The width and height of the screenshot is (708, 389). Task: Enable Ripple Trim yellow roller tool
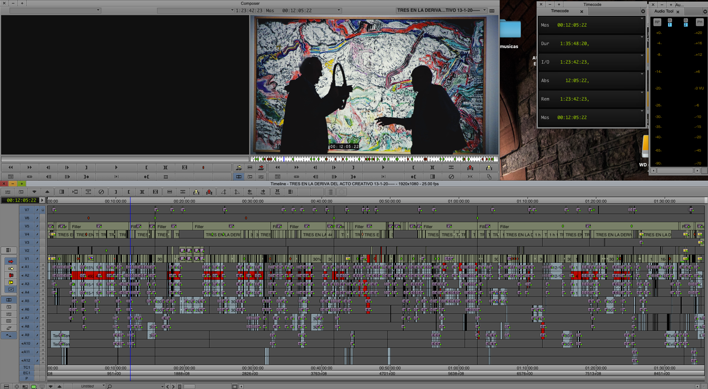[11, 282]
